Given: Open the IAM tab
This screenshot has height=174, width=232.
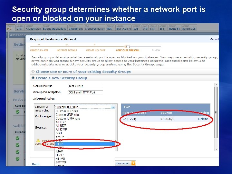Looking at the screenshot, I should (x=145, y=27).
